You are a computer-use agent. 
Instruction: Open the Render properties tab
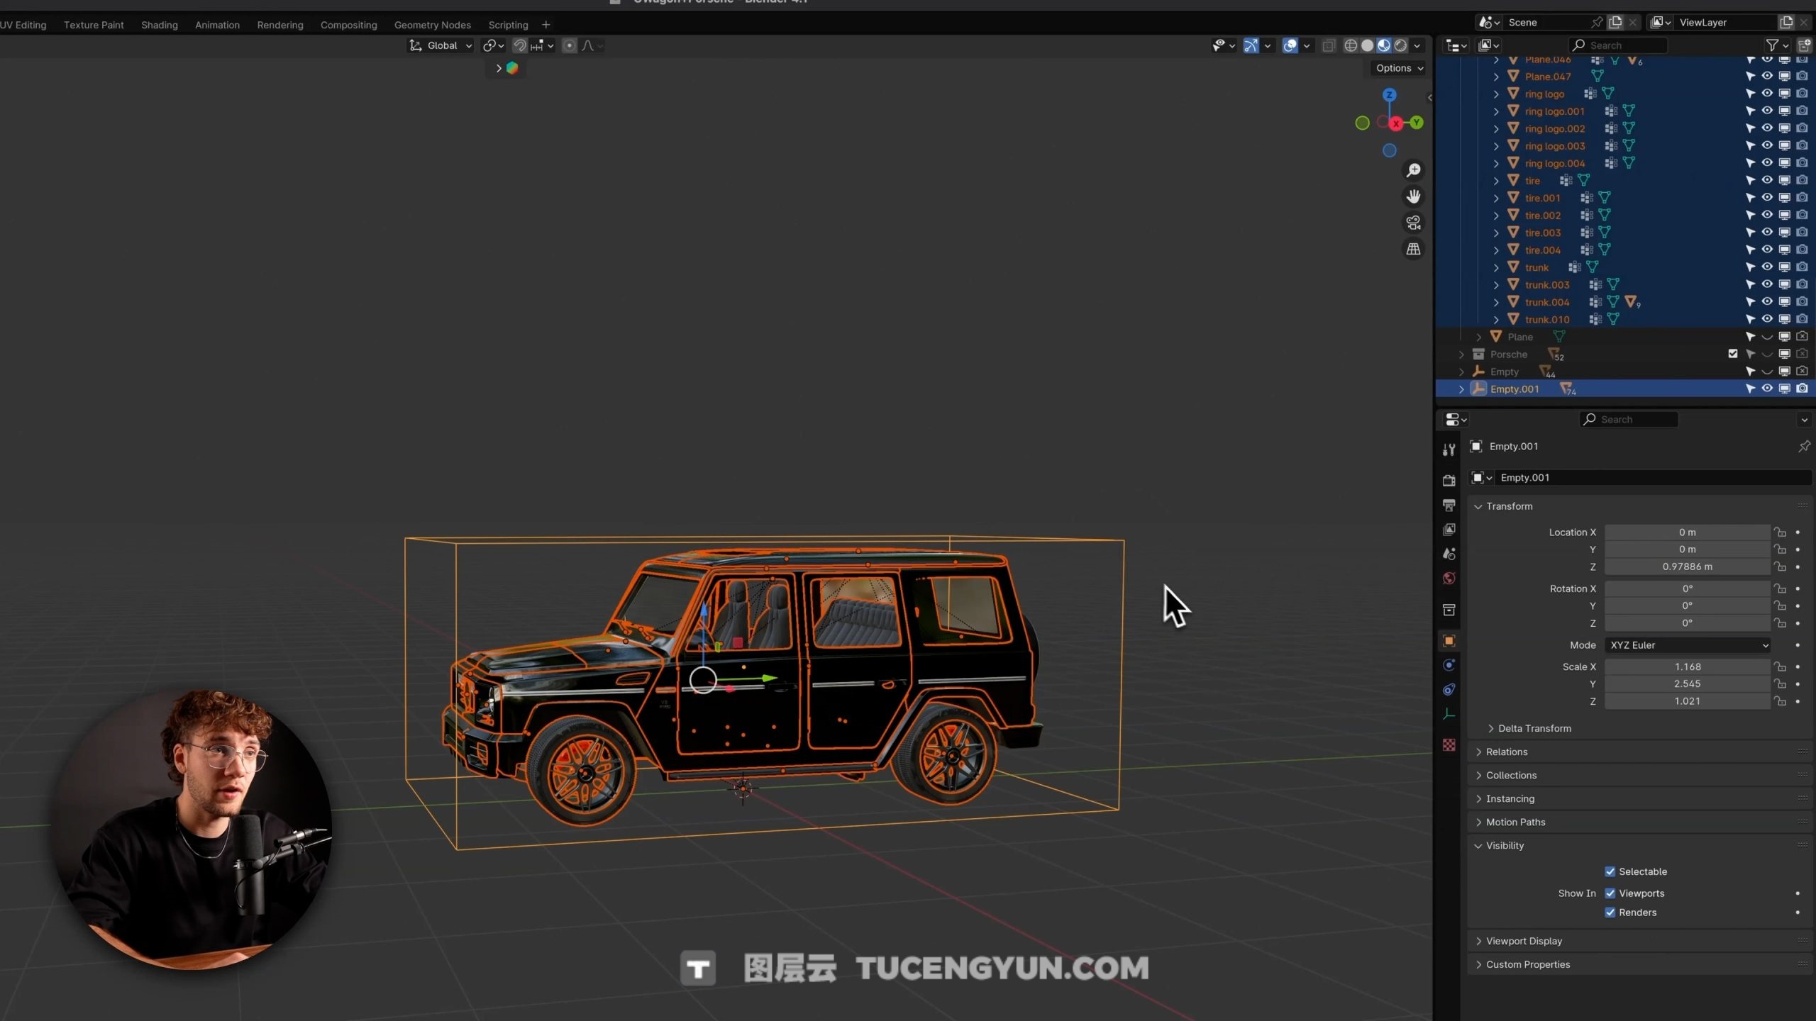(x=1449, y=481)
